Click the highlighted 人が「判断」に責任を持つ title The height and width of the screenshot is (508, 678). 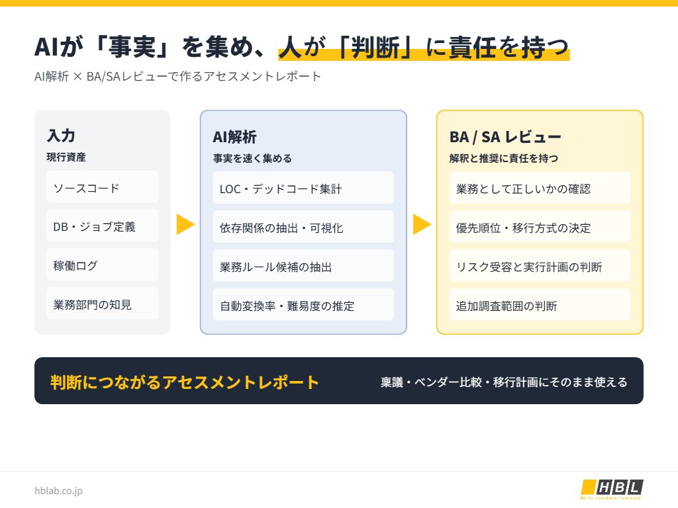coord(424,47)
